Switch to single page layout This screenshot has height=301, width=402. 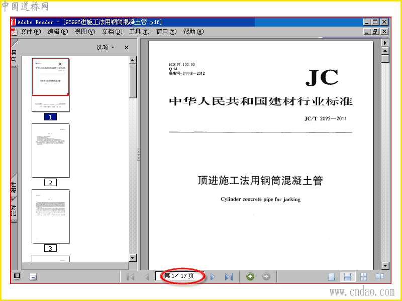point(331,277)
